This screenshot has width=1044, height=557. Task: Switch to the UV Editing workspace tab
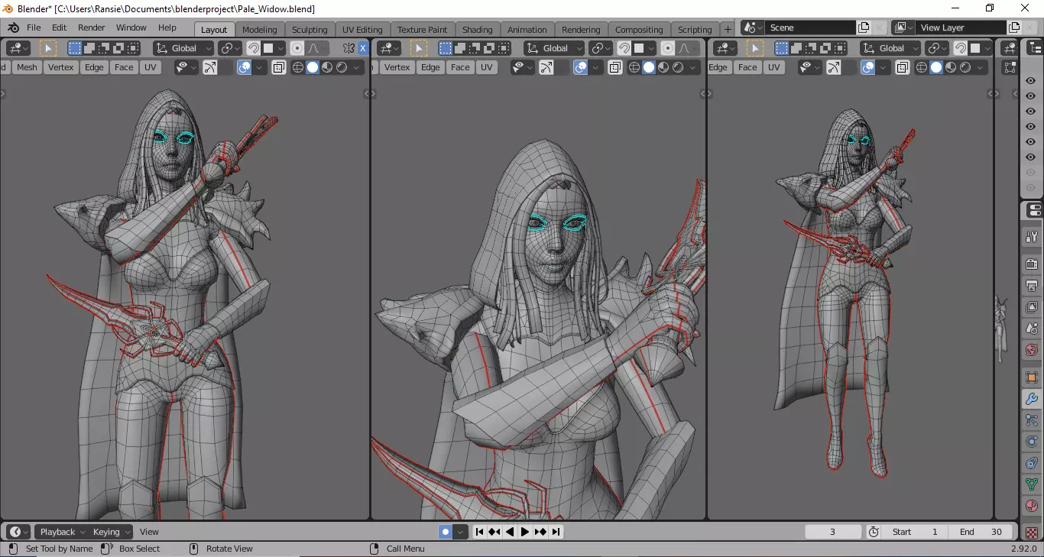pos(362,30)
